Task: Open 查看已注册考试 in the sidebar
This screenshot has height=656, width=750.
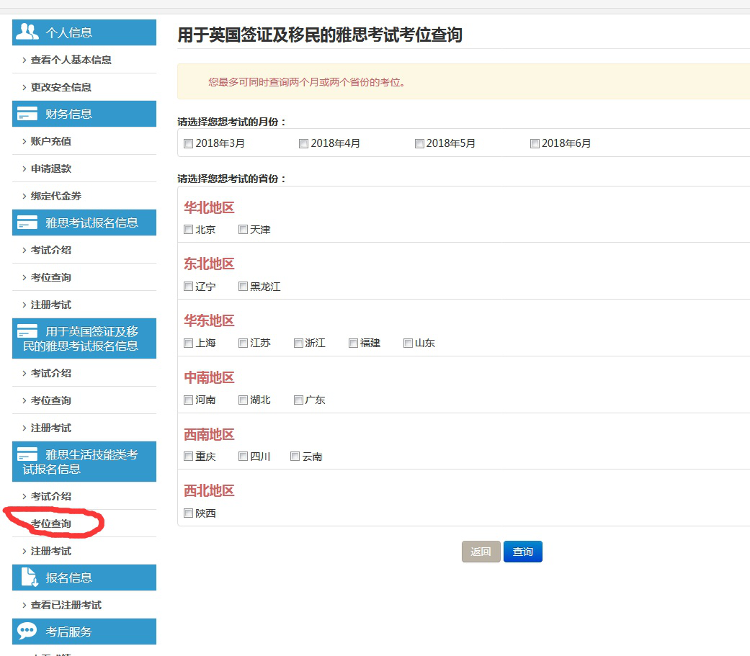Action: click(x=66, y=605)
